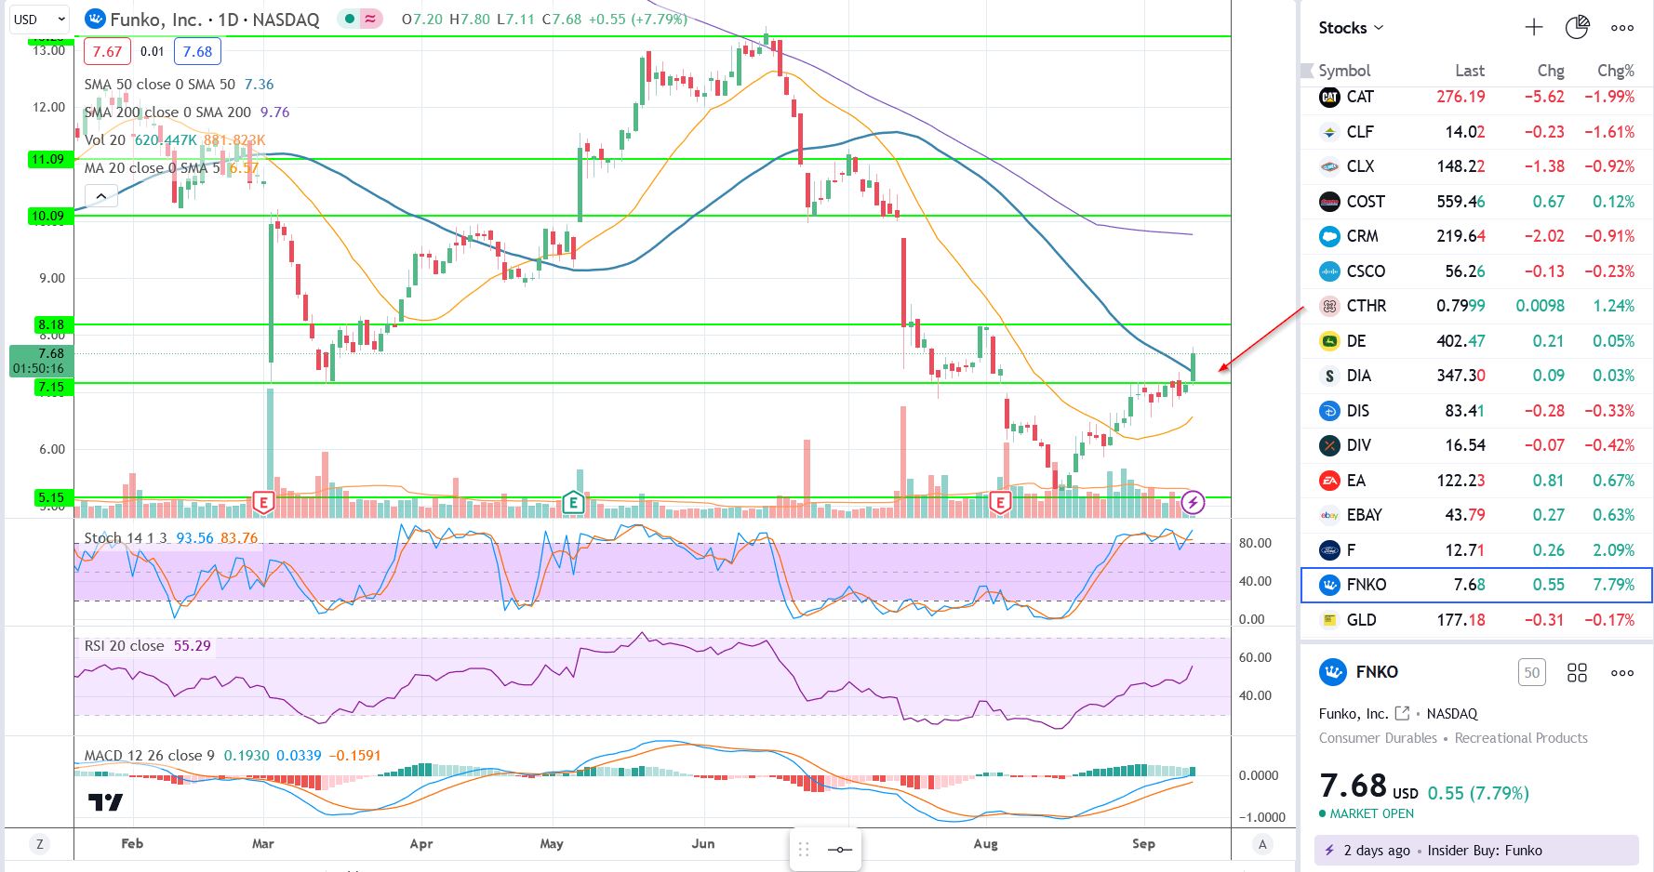
Task: Open the Insider Buy: Funko news item
Action: 1476,850
